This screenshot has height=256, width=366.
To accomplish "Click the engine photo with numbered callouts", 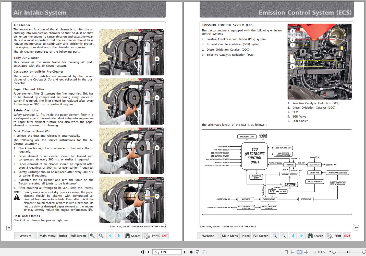I will point(320,62).
